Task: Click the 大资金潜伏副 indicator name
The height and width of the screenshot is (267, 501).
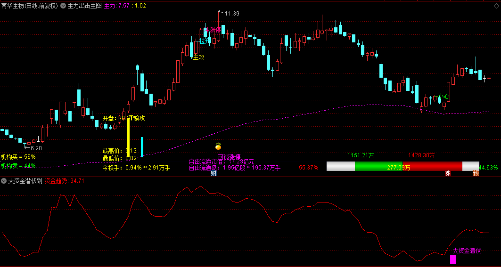Action: (25, 181)
